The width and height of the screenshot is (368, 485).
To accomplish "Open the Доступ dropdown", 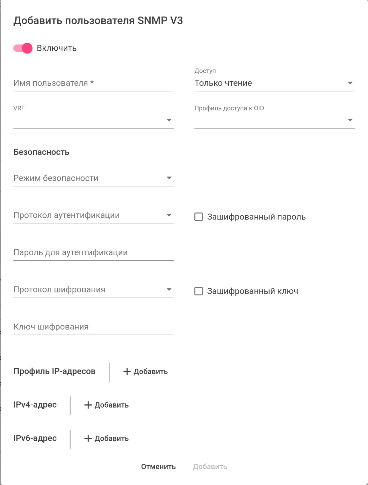I will [x=274, y=83].
